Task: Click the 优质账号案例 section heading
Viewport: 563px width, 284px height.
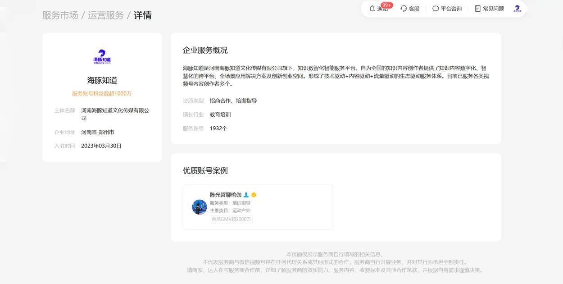Action: [x=205, y=170]
